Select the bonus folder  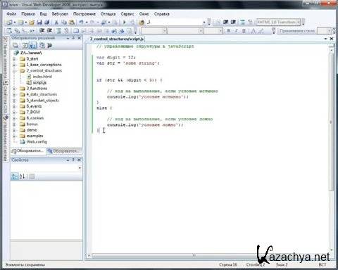[x=32, y=124]
